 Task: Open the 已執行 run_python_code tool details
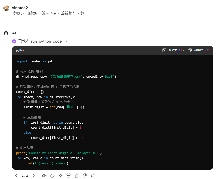pos(40,41)
